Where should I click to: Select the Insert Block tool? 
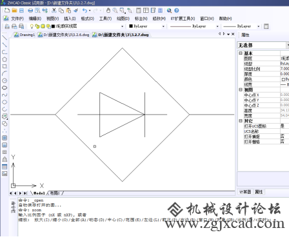[x=5, y=117]
